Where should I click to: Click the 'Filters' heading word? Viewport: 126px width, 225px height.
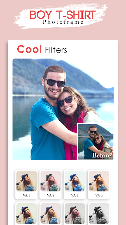56,50
